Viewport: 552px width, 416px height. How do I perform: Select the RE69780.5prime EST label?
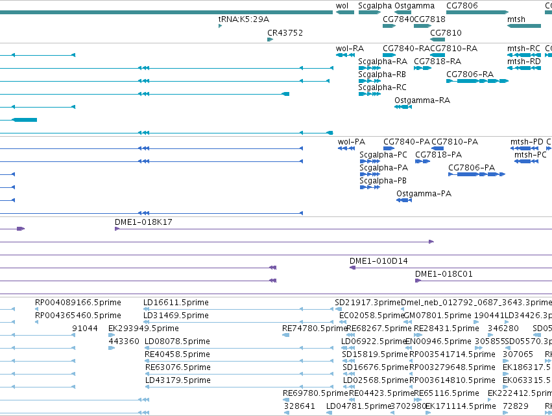[315, 393]
